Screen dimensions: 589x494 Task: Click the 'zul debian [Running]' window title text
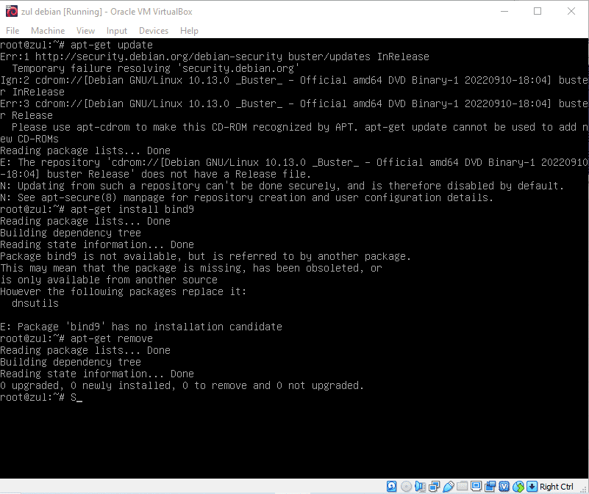pyautogui.click(x=62, y=12)
